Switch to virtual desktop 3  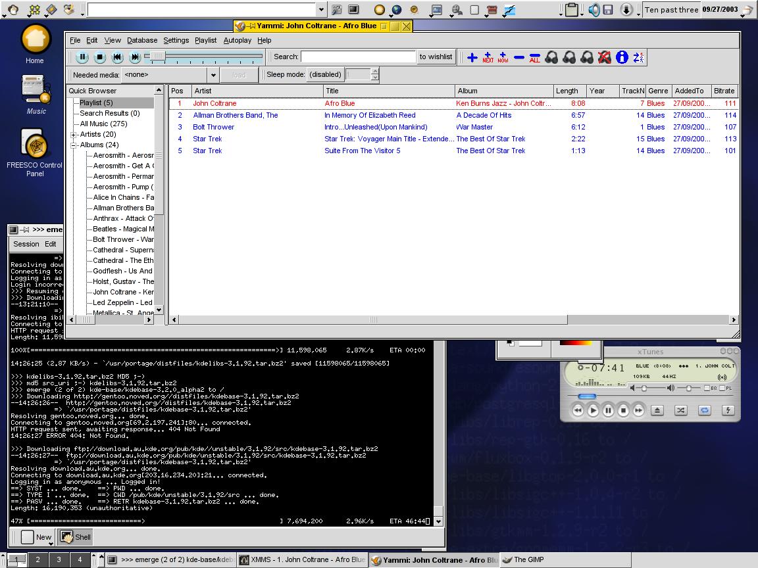59,560
